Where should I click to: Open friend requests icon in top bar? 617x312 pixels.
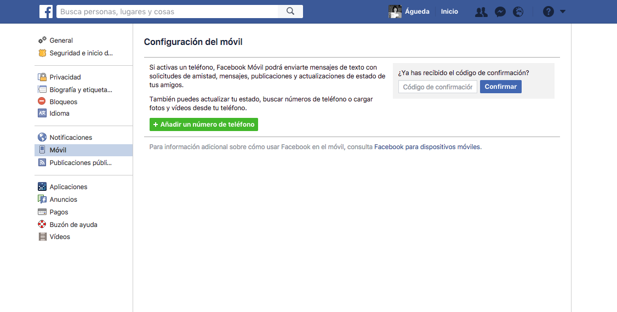pos(481,12)
